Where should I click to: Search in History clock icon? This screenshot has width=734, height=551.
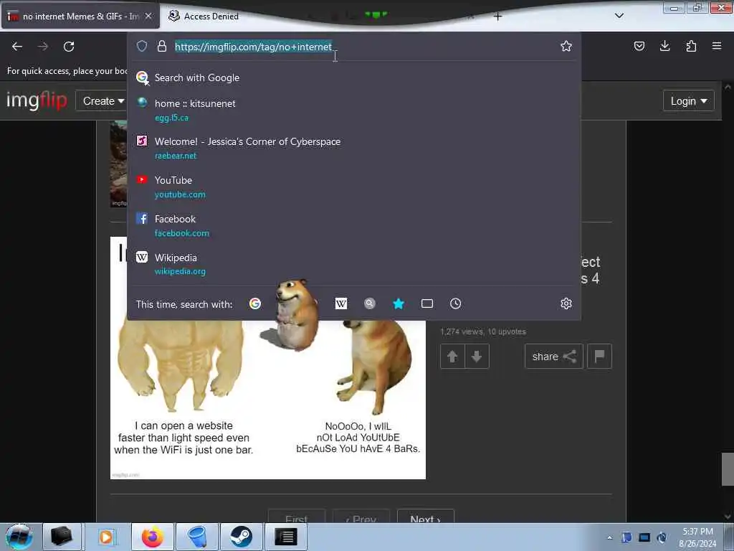coord(455,303)
